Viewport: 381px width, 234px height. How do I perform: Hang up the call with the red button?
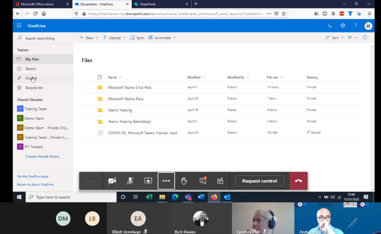[x=299, y=181]
